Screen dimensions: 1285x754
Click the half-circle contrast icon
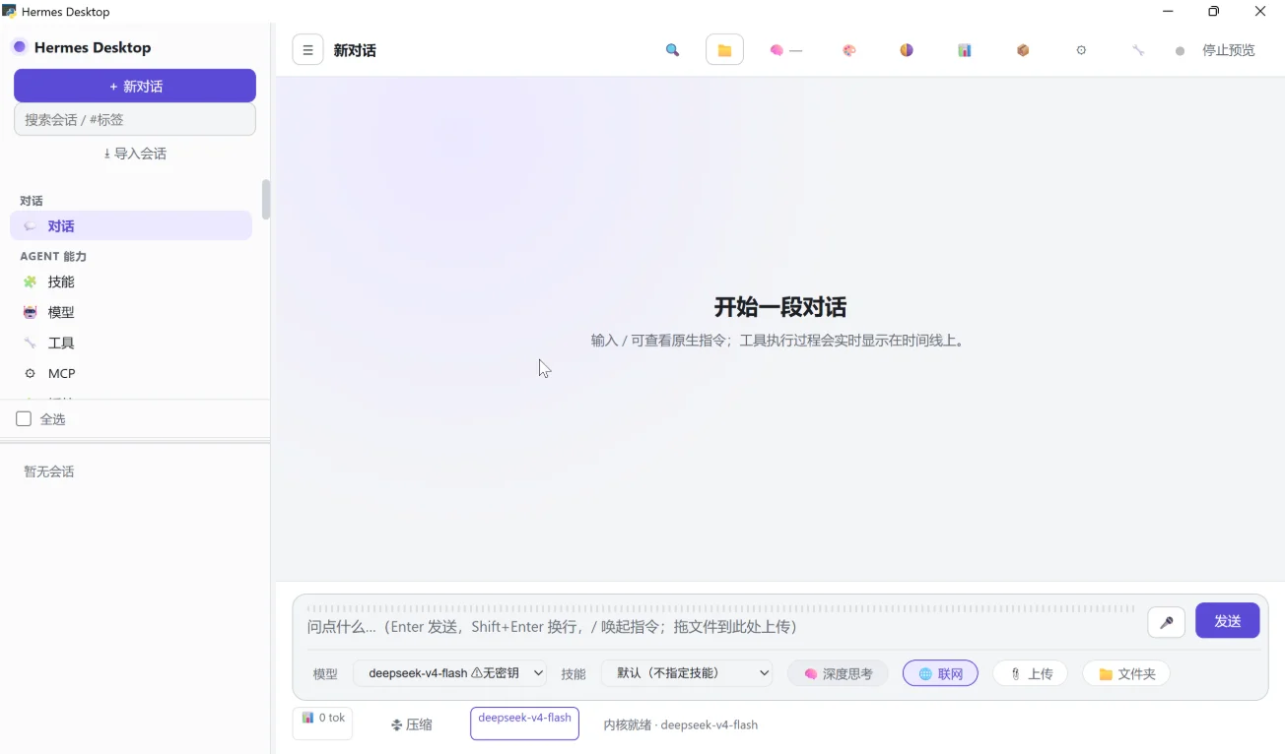point(907,50)
